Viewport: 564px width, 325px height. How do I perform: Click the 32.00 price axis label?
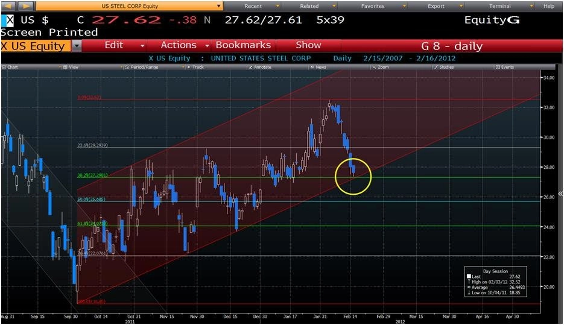tap(548, 107)
